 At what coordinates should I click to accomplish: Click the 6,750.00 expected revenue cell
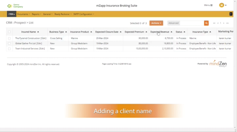click(169, 38)
